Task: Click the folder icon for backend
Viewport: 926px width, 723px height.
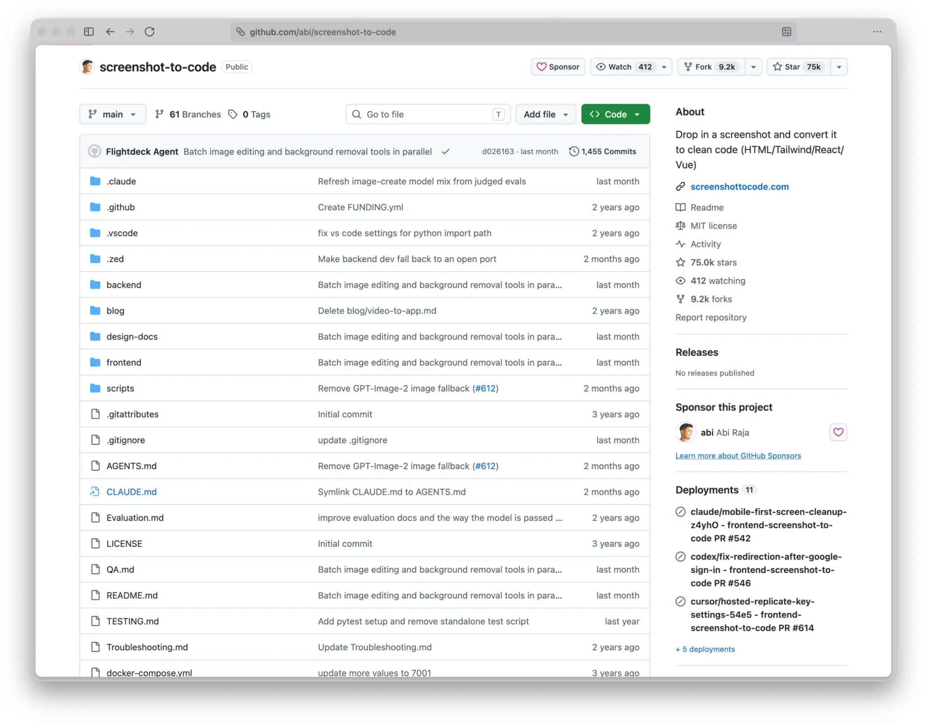Action: point(95,284)
